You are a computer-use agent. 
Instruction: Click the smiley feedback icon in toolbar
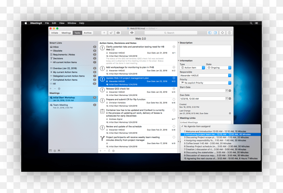point(229,33)
